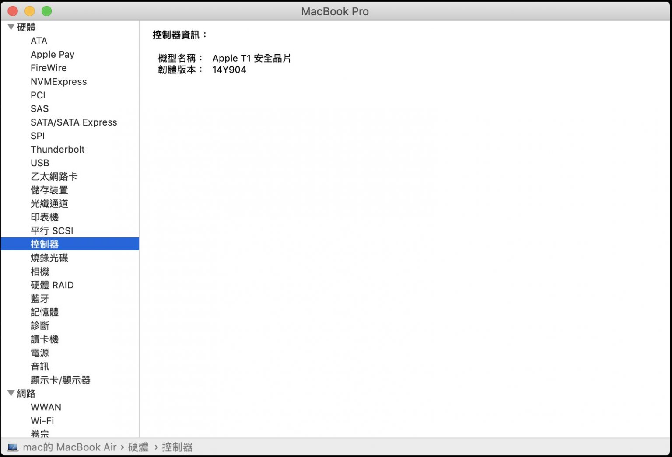Open the 印表機 (Printers) section
The height and width of the screenshot is (457, 672).
(x=45, y=217)
